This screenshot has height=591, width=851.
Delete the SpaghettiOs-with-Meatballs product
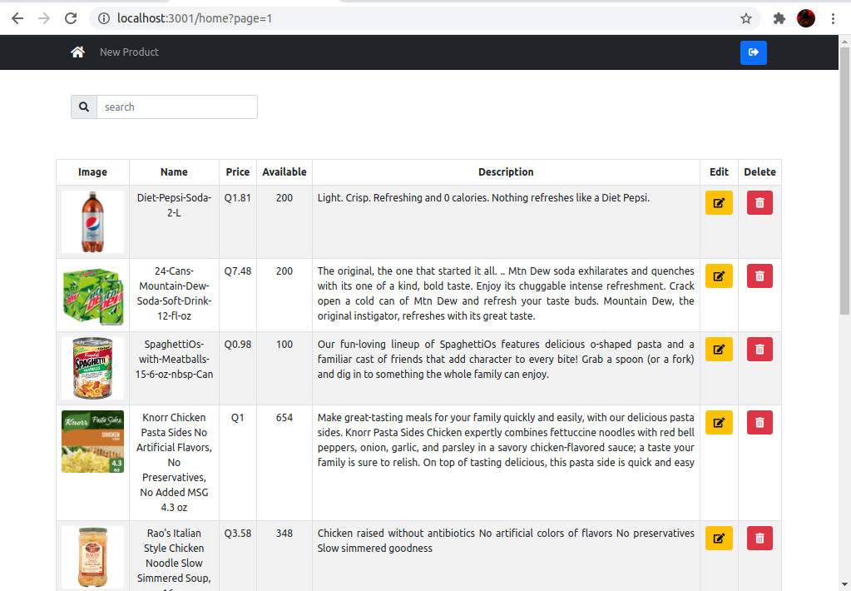759,350
